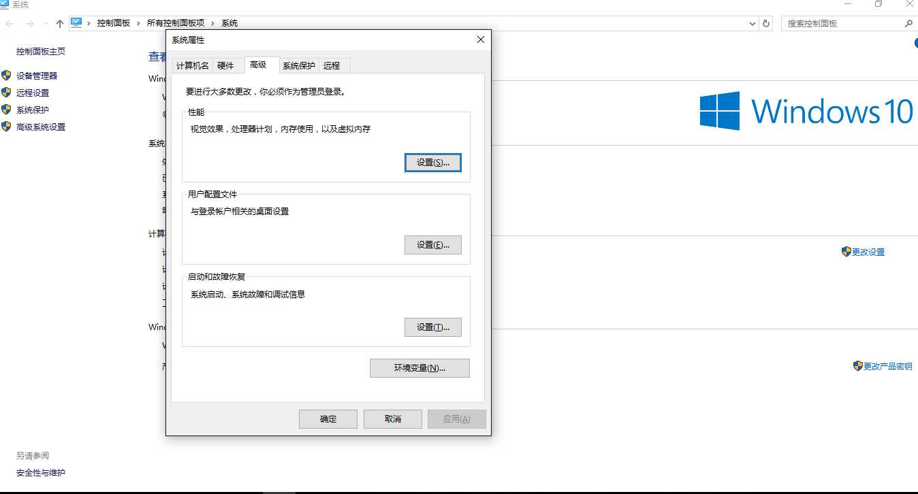Click inside the 搜索控制面板 search field
918x494 pixels.
[844, 22]
